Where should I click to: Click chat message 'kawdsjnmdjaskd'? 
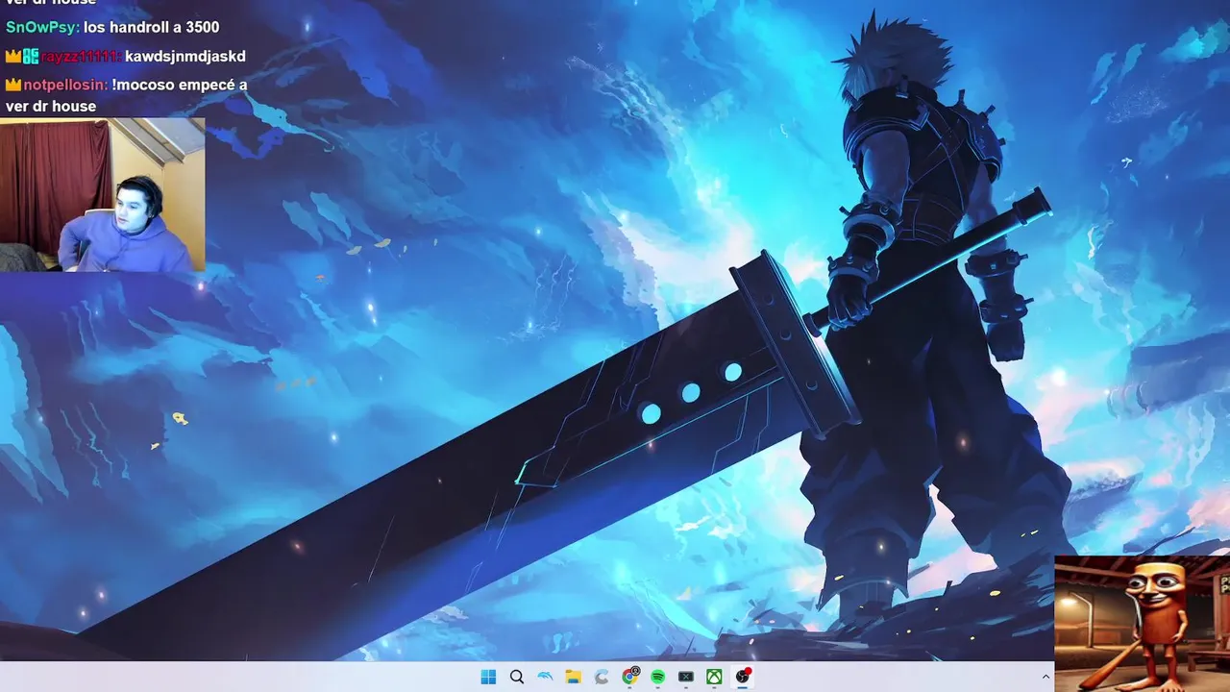185,57
